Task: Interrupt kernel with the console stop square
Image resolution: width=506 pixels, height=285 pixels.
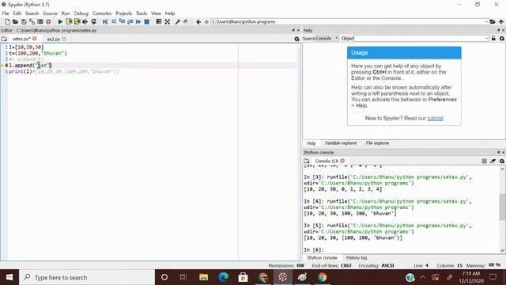Action: [485, 161]
